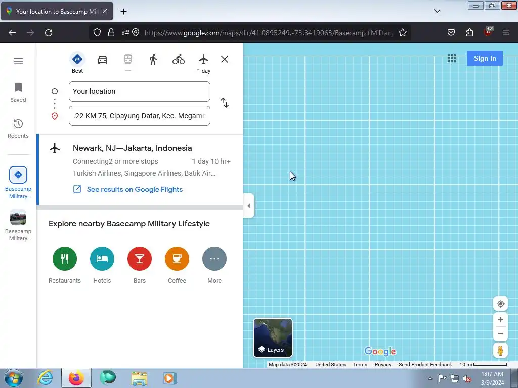Screen dimensions: 518x388
Task: Open Firefox application menu
Action: (506, 33)
